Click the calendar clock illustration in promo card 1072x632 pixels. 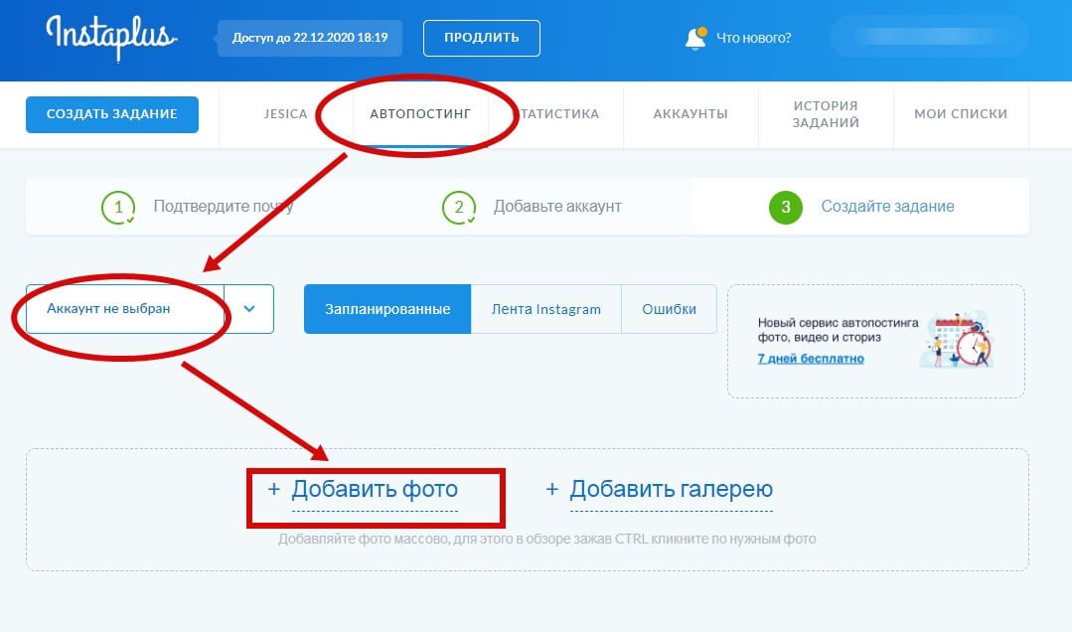[957, 340]
